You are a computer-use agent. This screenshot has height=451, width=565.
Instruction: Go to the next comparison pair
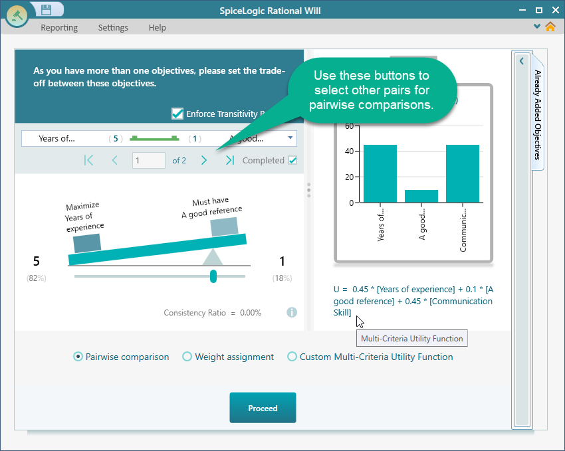pos(204,160)
